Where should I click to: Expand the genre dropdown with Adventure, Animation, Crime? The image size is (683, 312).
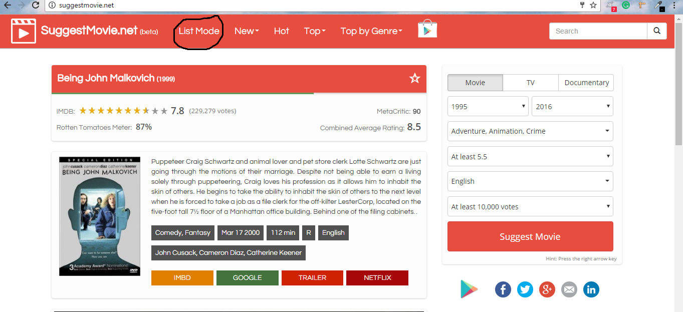point(530,131)
